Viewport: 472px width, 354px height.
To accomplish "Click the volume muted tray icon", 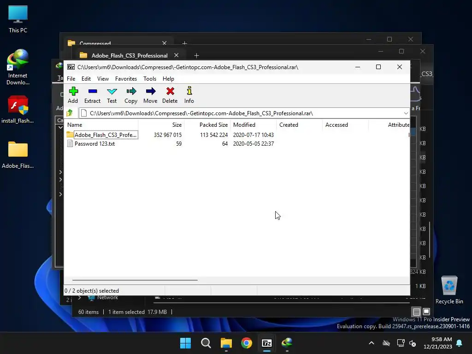I will click(x=413, y=343).
